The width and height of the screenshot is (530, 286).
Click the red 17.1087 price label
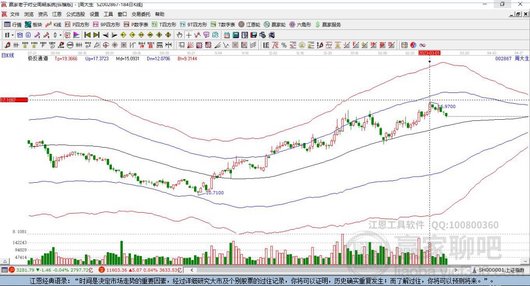(x=14, y=100)
